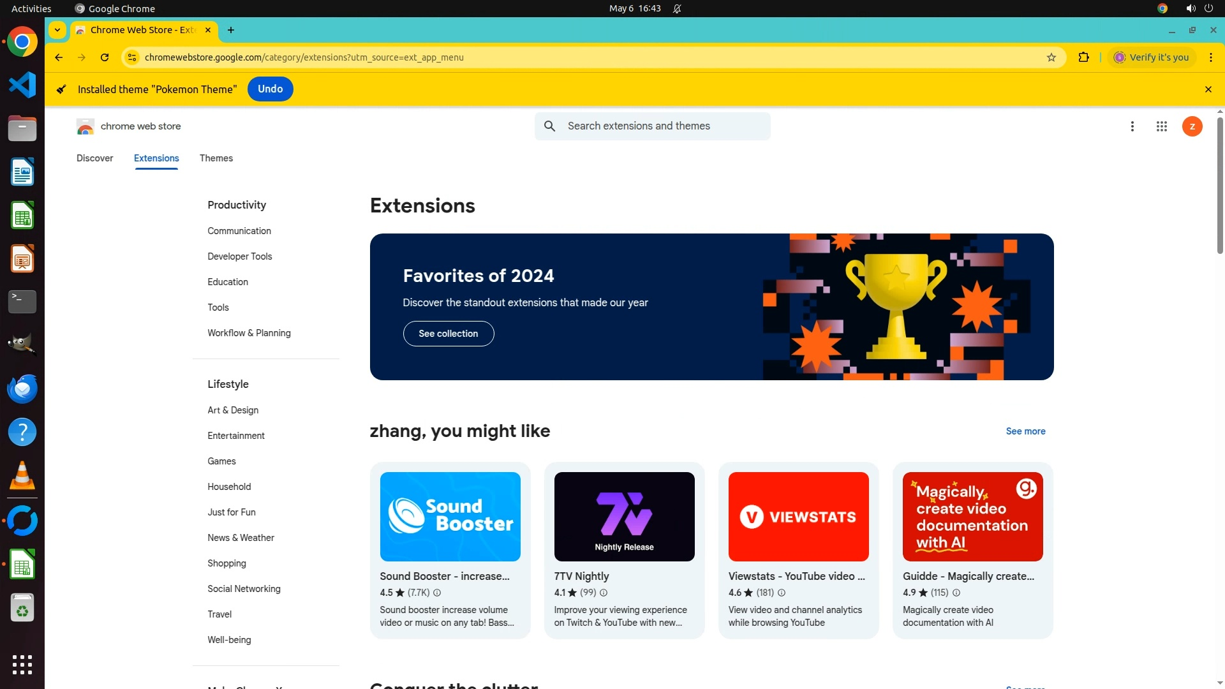The height and width of the screenshot is (689, 1225).
Task: Launch Visual Studio Code from the dock
Action: click(22, 85)
